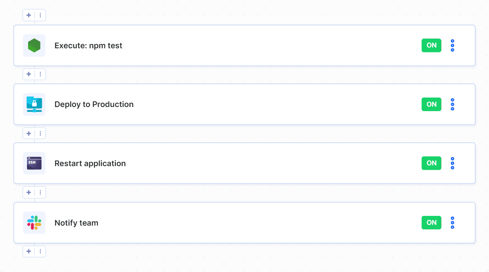Open the Restart application kebab menu
Viewport: 489px width, 272px height.
click(452, 163)
